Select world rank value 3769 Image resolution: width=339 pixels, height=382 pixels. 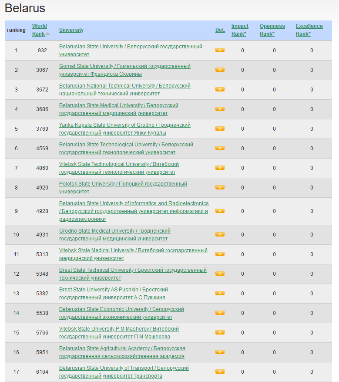pyautogui.click(x=42, y=128)
